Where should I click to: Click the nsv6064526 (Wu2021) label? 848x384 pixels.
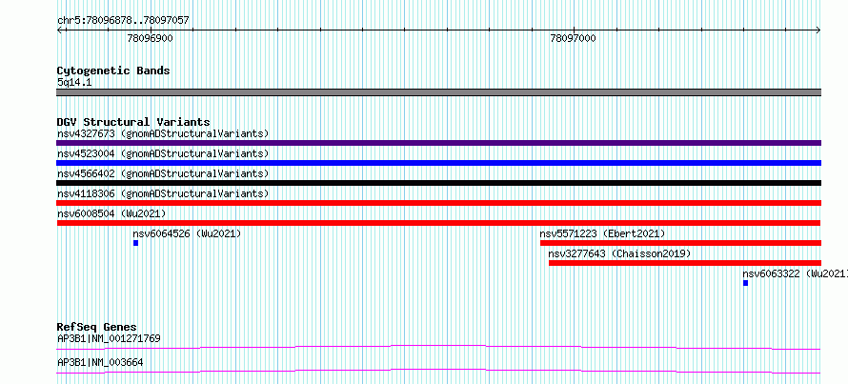click(x=187, y=233)
